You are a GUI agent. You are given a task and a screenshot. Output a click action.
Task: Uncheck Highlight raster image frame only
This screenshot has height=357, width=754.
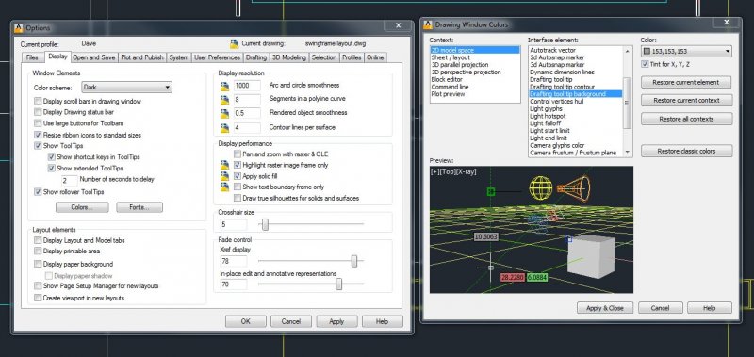point(238,165)
